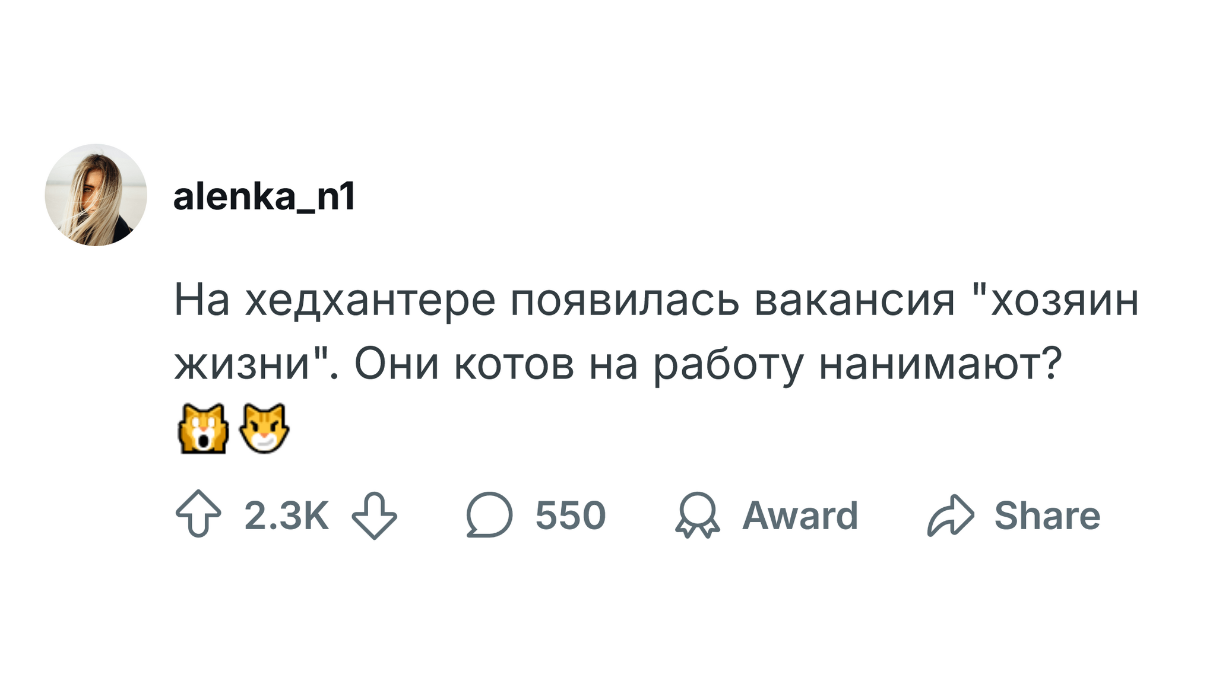Click the Award label

[800, 515]
